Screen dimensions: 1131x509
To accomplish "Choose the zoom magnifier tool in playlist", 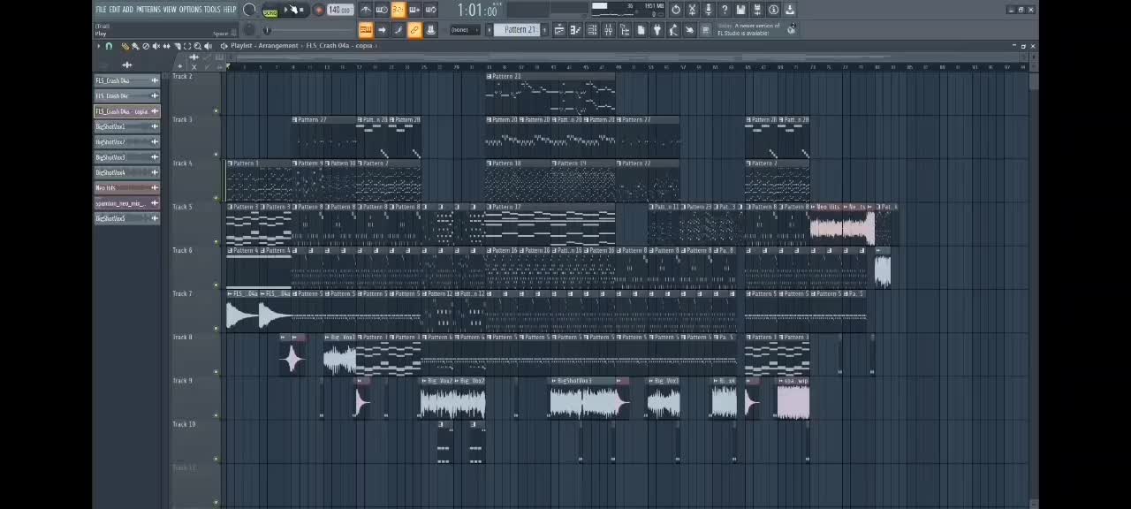I will click(197, 46).
